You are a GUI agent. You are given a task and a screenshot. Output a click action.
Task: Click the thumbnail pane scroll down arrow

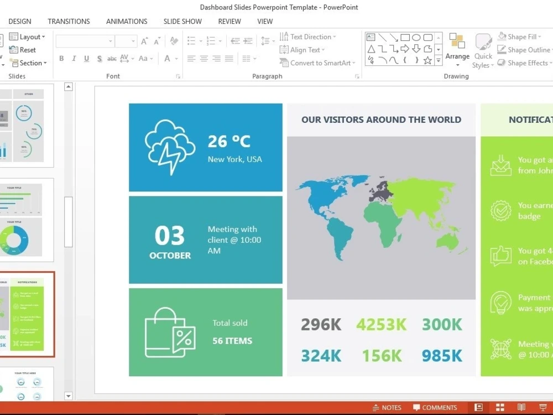[69, 396]
